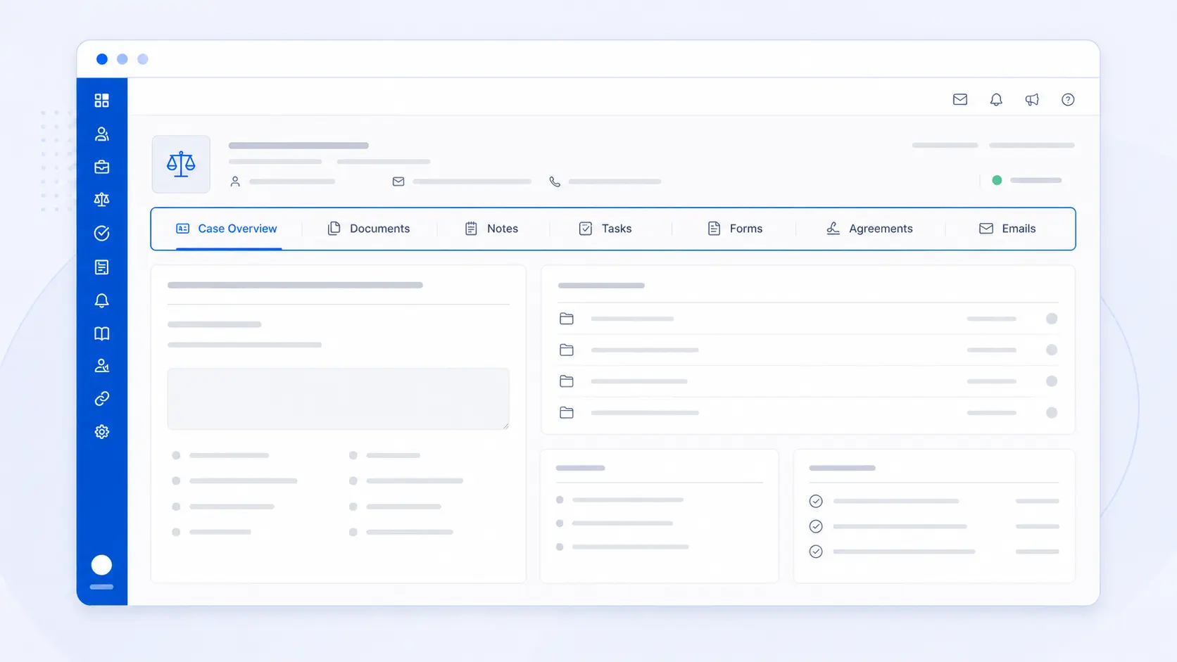Select the Case Overview tab

click(226, 229)
